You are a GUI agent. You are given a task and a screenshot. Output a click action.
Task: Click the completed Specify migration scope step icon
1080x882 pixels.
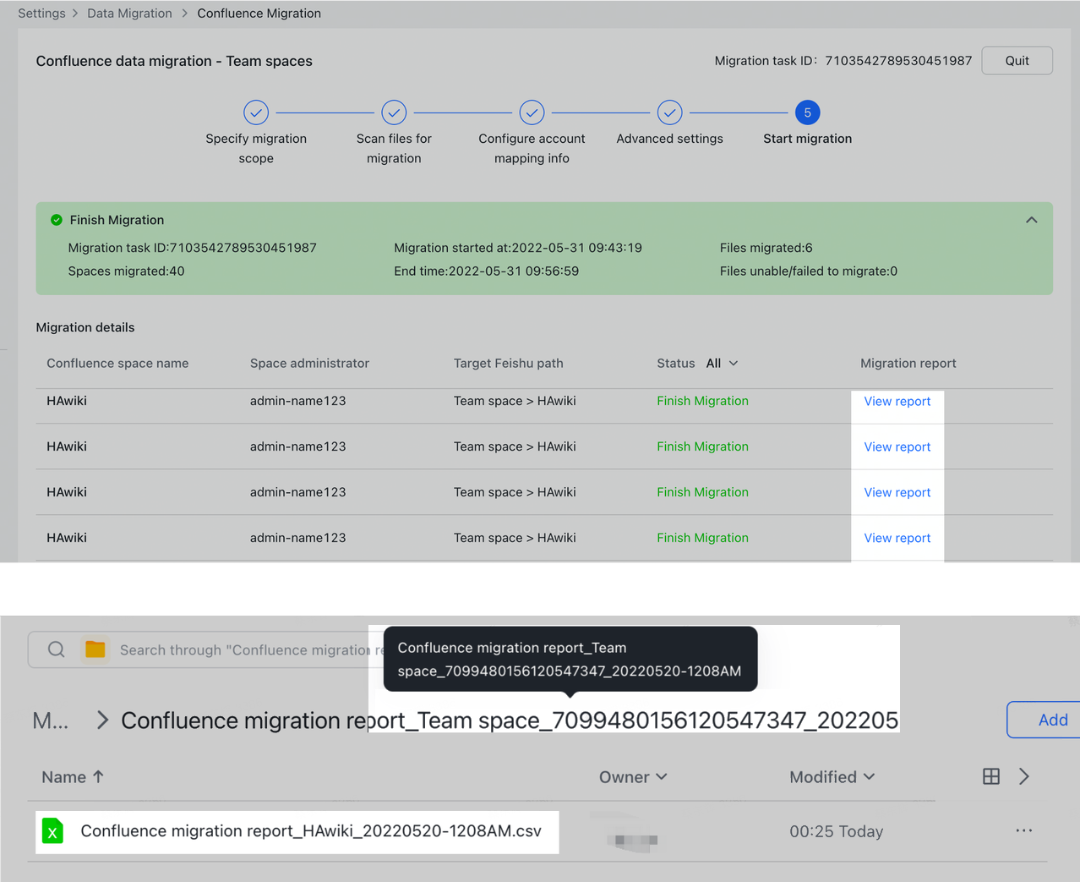click(256, 112)
